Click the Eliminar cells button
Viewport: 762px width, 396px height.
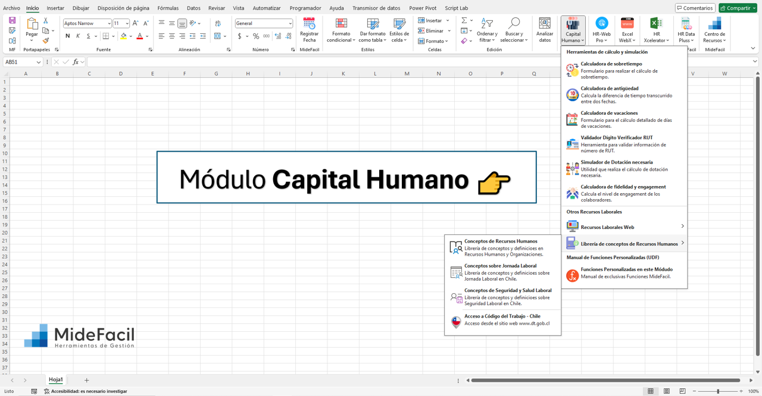click(x=434, y=31)
